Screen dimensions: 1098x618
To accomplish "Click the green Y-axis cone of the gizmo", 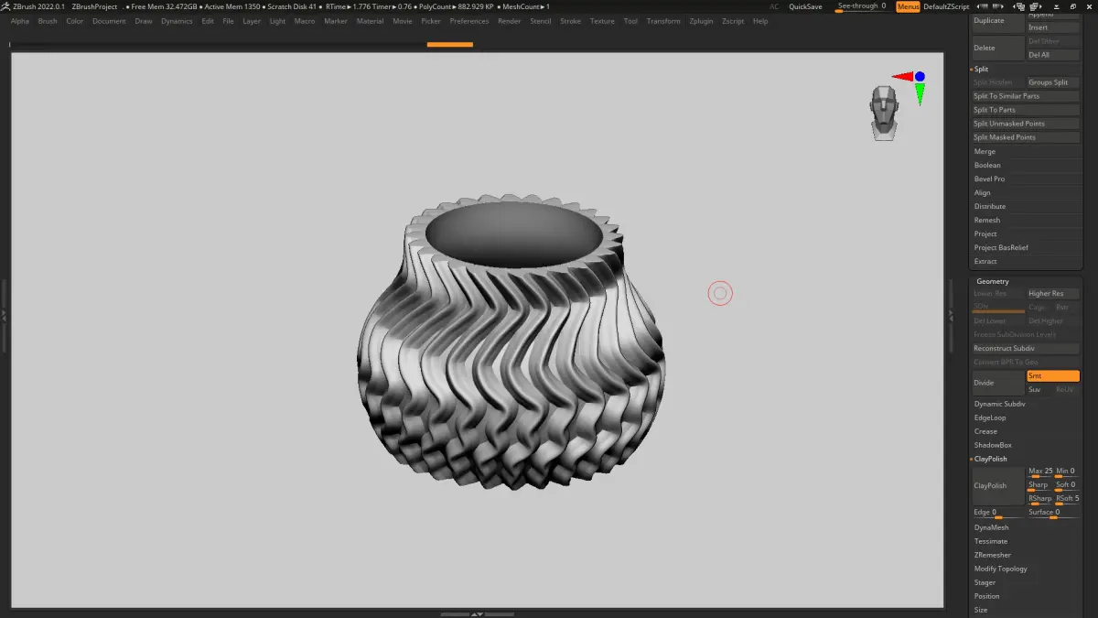I will point(920,93).
